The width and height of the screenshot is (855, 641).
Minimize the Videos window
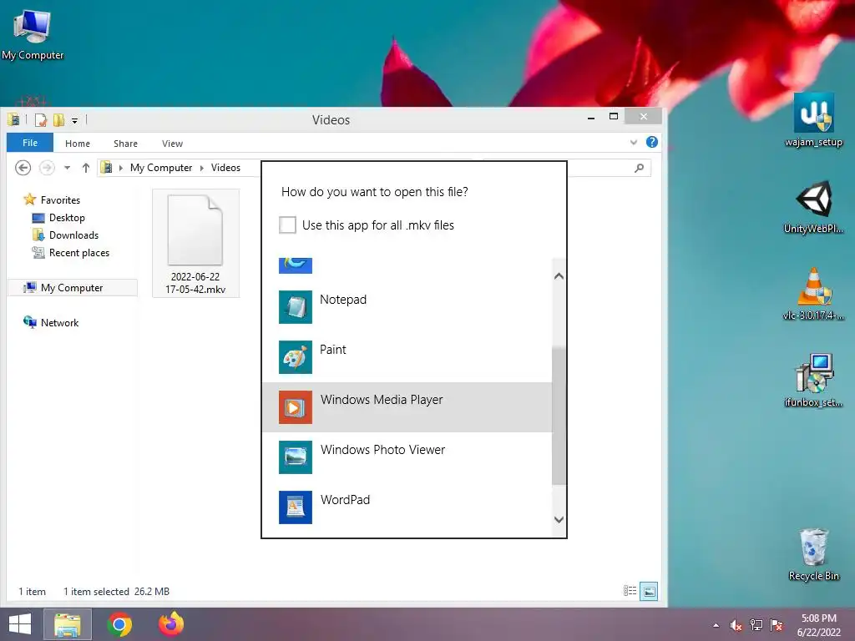[x=591, y=117]
